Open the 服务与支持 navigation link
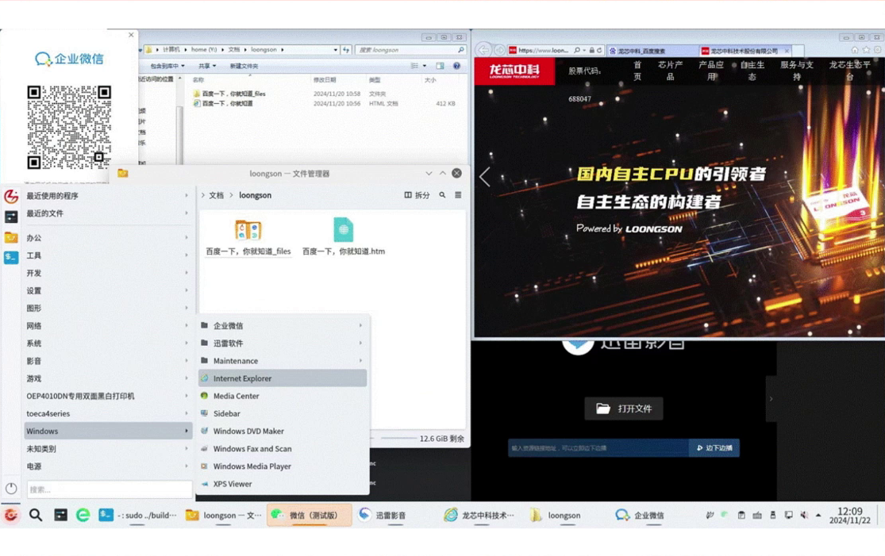 796,71
